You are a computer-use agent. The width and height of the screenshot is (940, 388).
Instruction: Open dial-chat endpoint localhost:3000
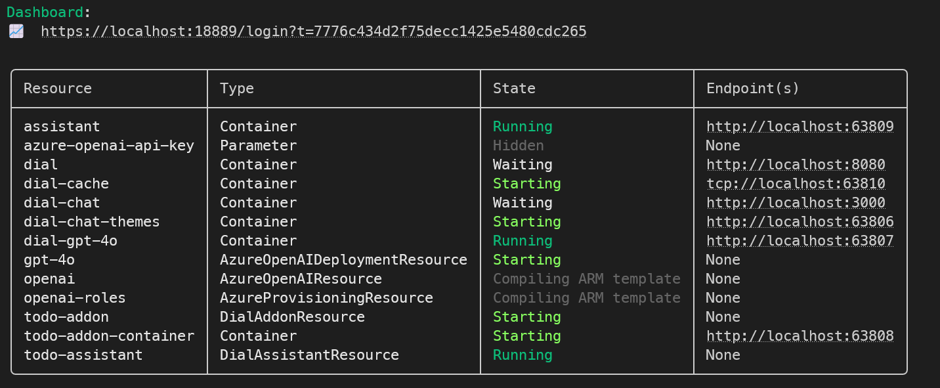(796, 202)
